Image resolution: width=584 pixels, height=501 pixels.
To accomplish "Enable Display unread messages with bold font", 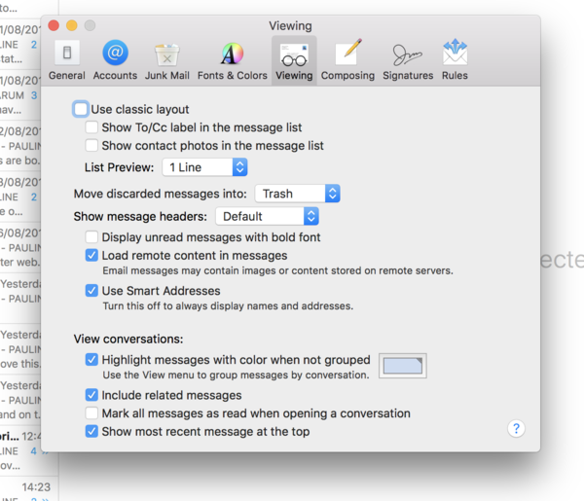I will click(92, 237).
